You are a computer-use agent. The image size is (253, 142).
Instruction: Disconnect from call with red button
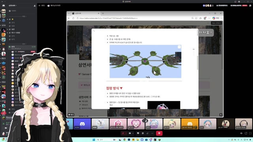click(x=159, y=133)
